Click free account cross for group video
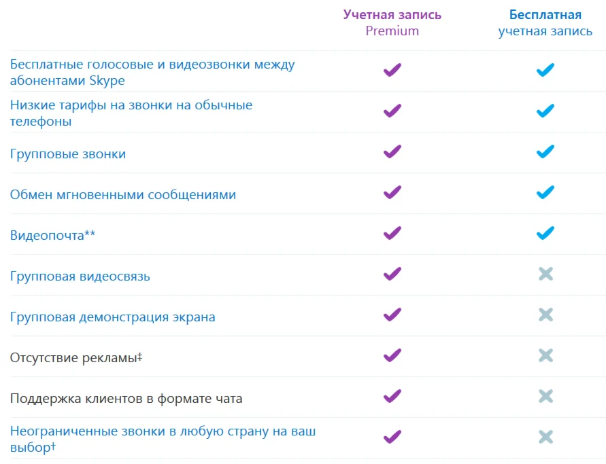This screenshot has width=606, height=464. pos(545,274)
